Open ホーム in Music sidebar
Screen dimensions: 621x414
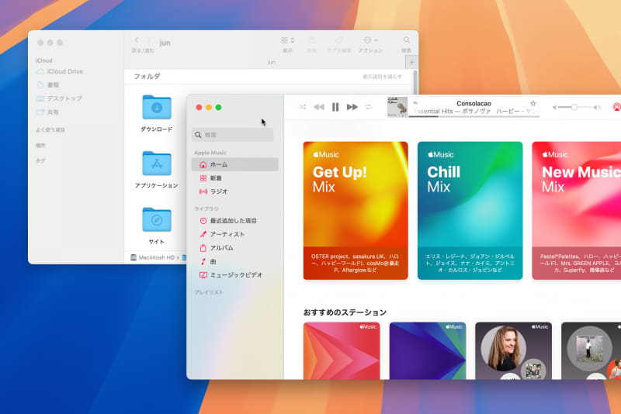(x=235, y=164)
